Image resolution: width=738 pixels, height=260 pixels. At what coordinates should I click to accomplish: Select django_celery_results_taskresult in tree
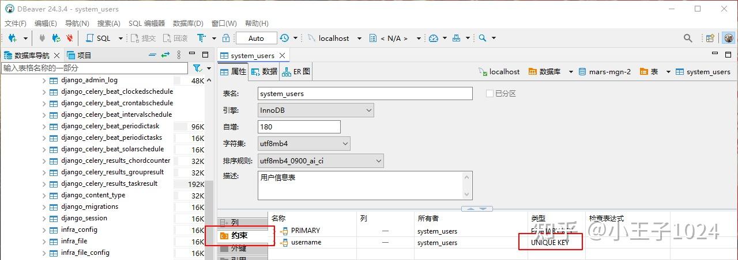tap(109, 183)
